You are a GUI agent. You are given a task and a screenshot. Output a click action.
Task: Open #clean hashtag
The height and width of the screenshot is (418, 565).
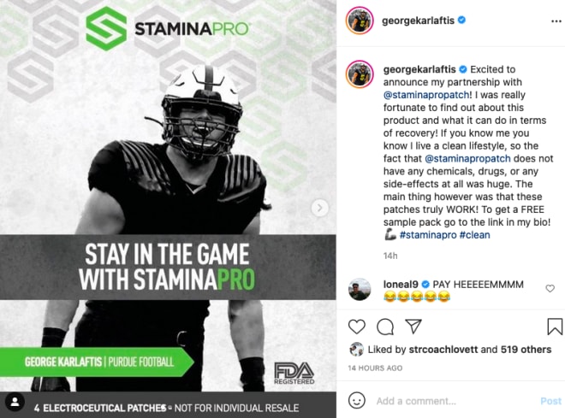click(474, 235)
